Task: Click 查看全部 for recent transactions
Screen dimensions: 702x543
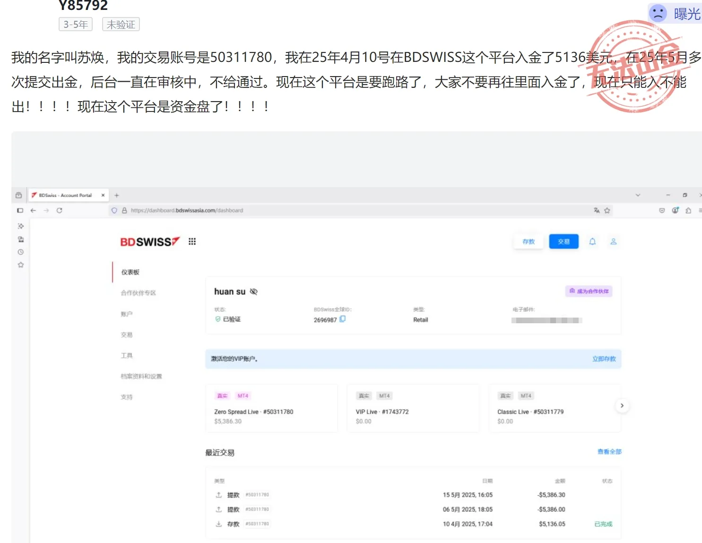Action: click(x=609, y=452)
